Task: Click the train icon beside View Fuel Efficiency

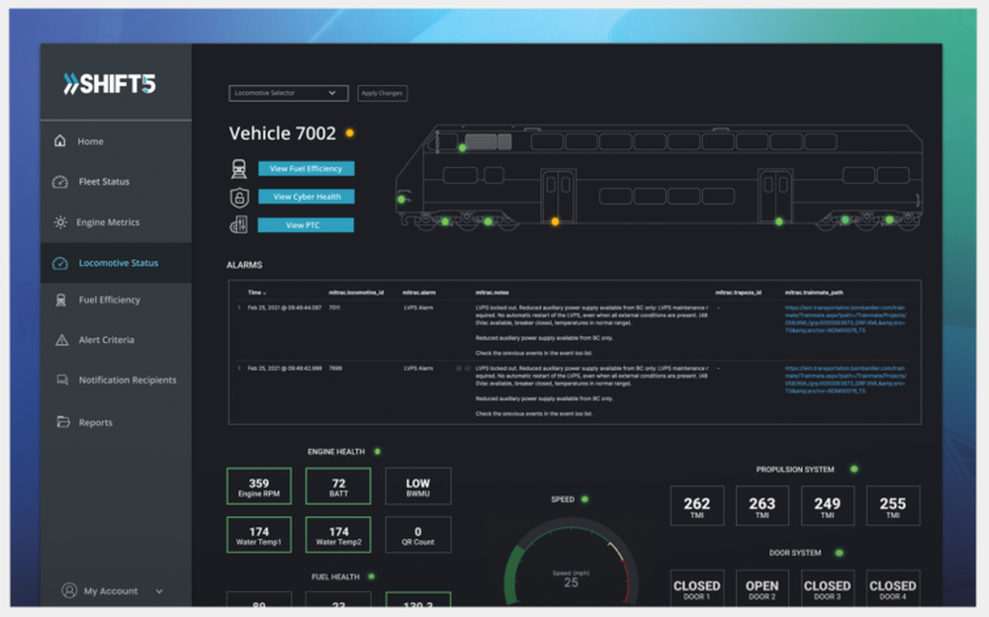Action: (x=238, y=168)
